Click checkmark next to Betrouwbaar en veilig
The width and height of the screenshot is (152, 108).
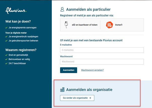(x=6, y=59)
